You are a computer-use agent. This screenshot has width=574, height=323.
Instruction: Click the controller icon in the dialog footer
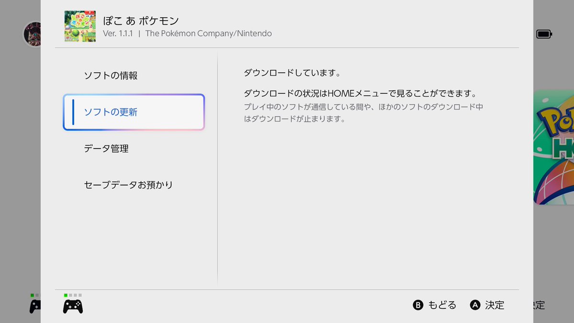coord(73,306)
